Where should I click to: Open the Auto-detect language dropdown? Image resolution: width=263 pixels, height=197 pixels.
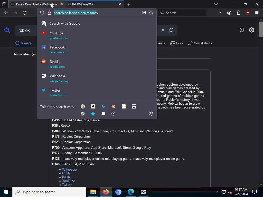[x=25, y=54]
